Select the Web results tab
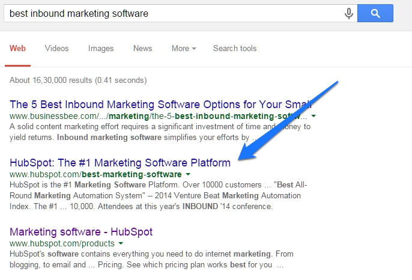412x280 pixels. pos(17,49)
